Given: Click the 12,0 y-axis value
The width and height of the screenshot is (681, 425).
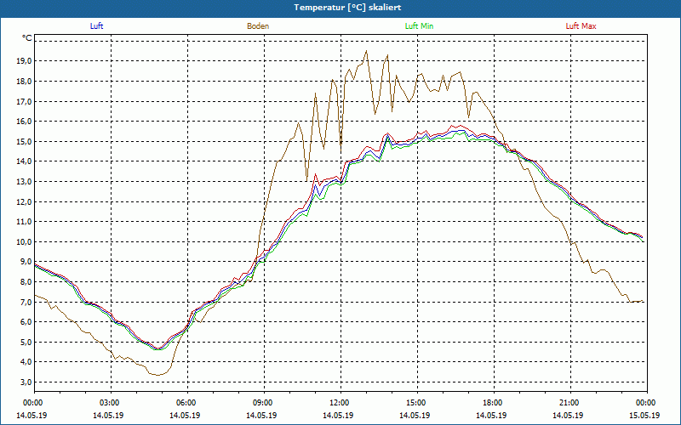Looking at the screenshot, I should [24, 201].
